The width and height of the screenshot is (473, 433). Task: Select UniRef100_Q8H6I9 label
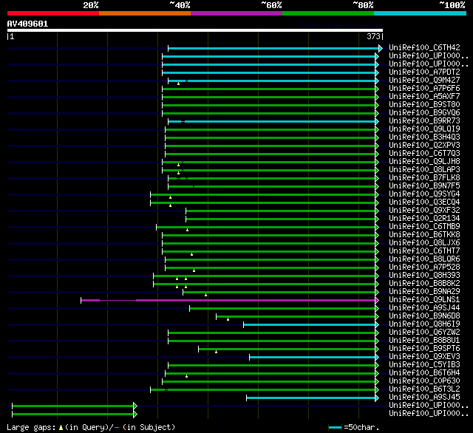coord(424,324)
